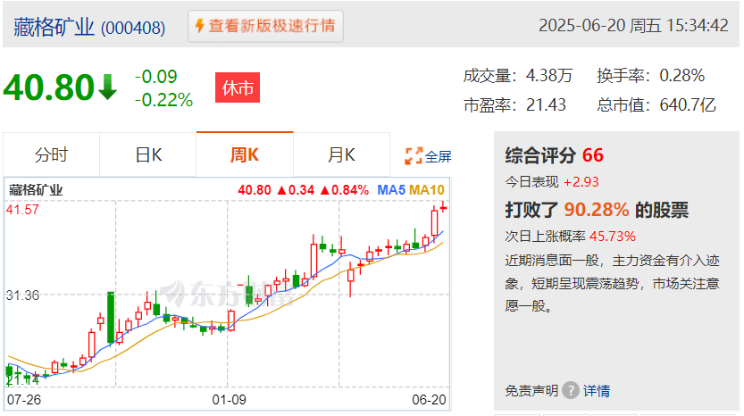Open the 详情 disclaimer link

point(597,391)
